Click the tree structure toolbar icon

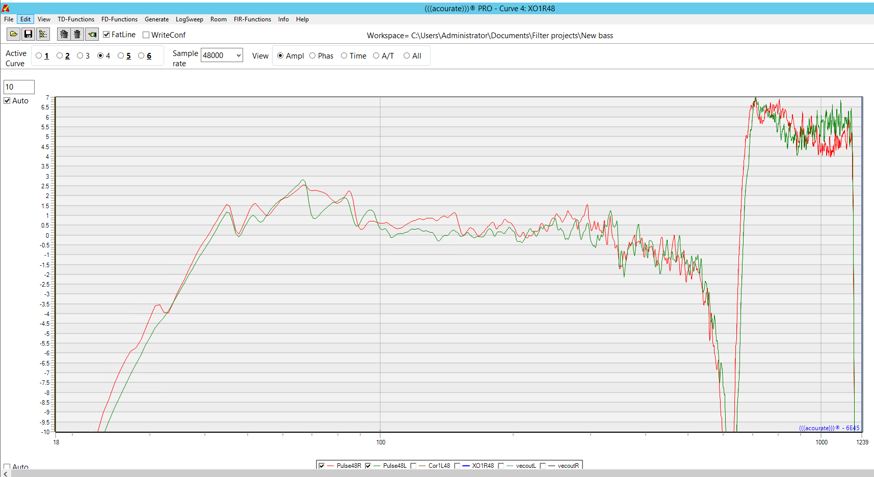43,35
